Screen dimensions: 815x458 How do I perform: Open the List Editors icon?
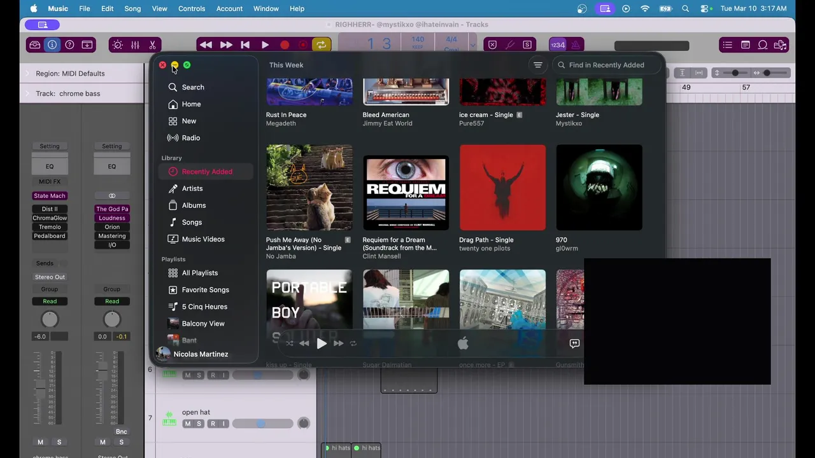[x=727, y=45]
